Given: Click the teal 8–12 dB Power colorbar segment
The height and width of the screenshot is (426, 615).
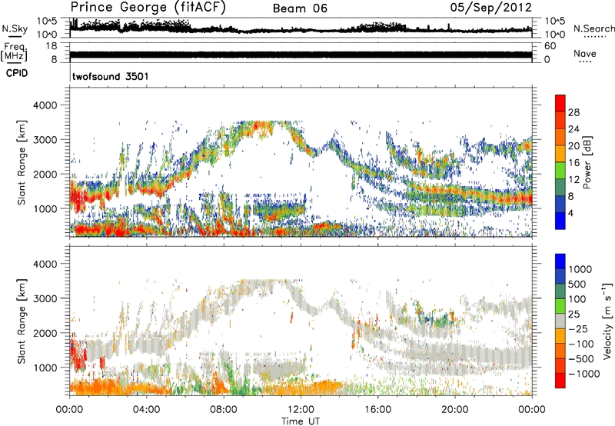Looking at the screenshot, I should tap(560, 188).
